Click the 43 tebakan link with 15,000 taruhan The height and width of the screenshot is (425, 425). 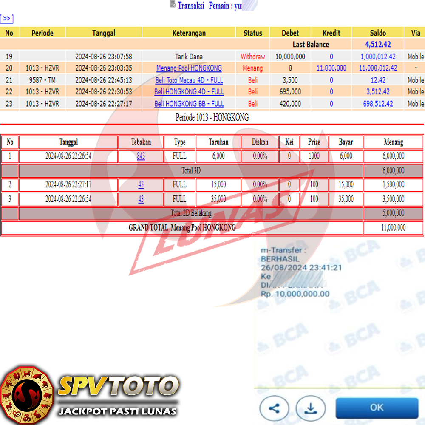pos(141,184)
